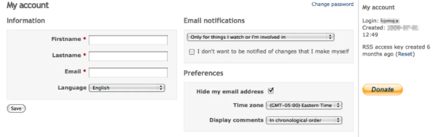Open the email notifications option dropdown
433x137 pixels.
click(x=261, y=37)
